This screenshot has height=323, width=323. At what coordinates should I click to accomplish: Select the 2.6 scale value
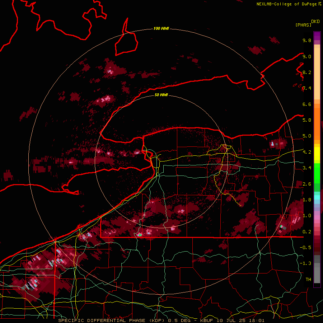point(307,184)
